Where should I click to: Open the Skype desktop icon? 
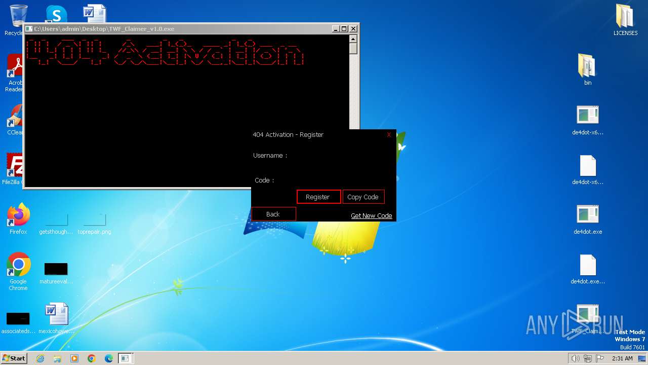click(56, 14)
